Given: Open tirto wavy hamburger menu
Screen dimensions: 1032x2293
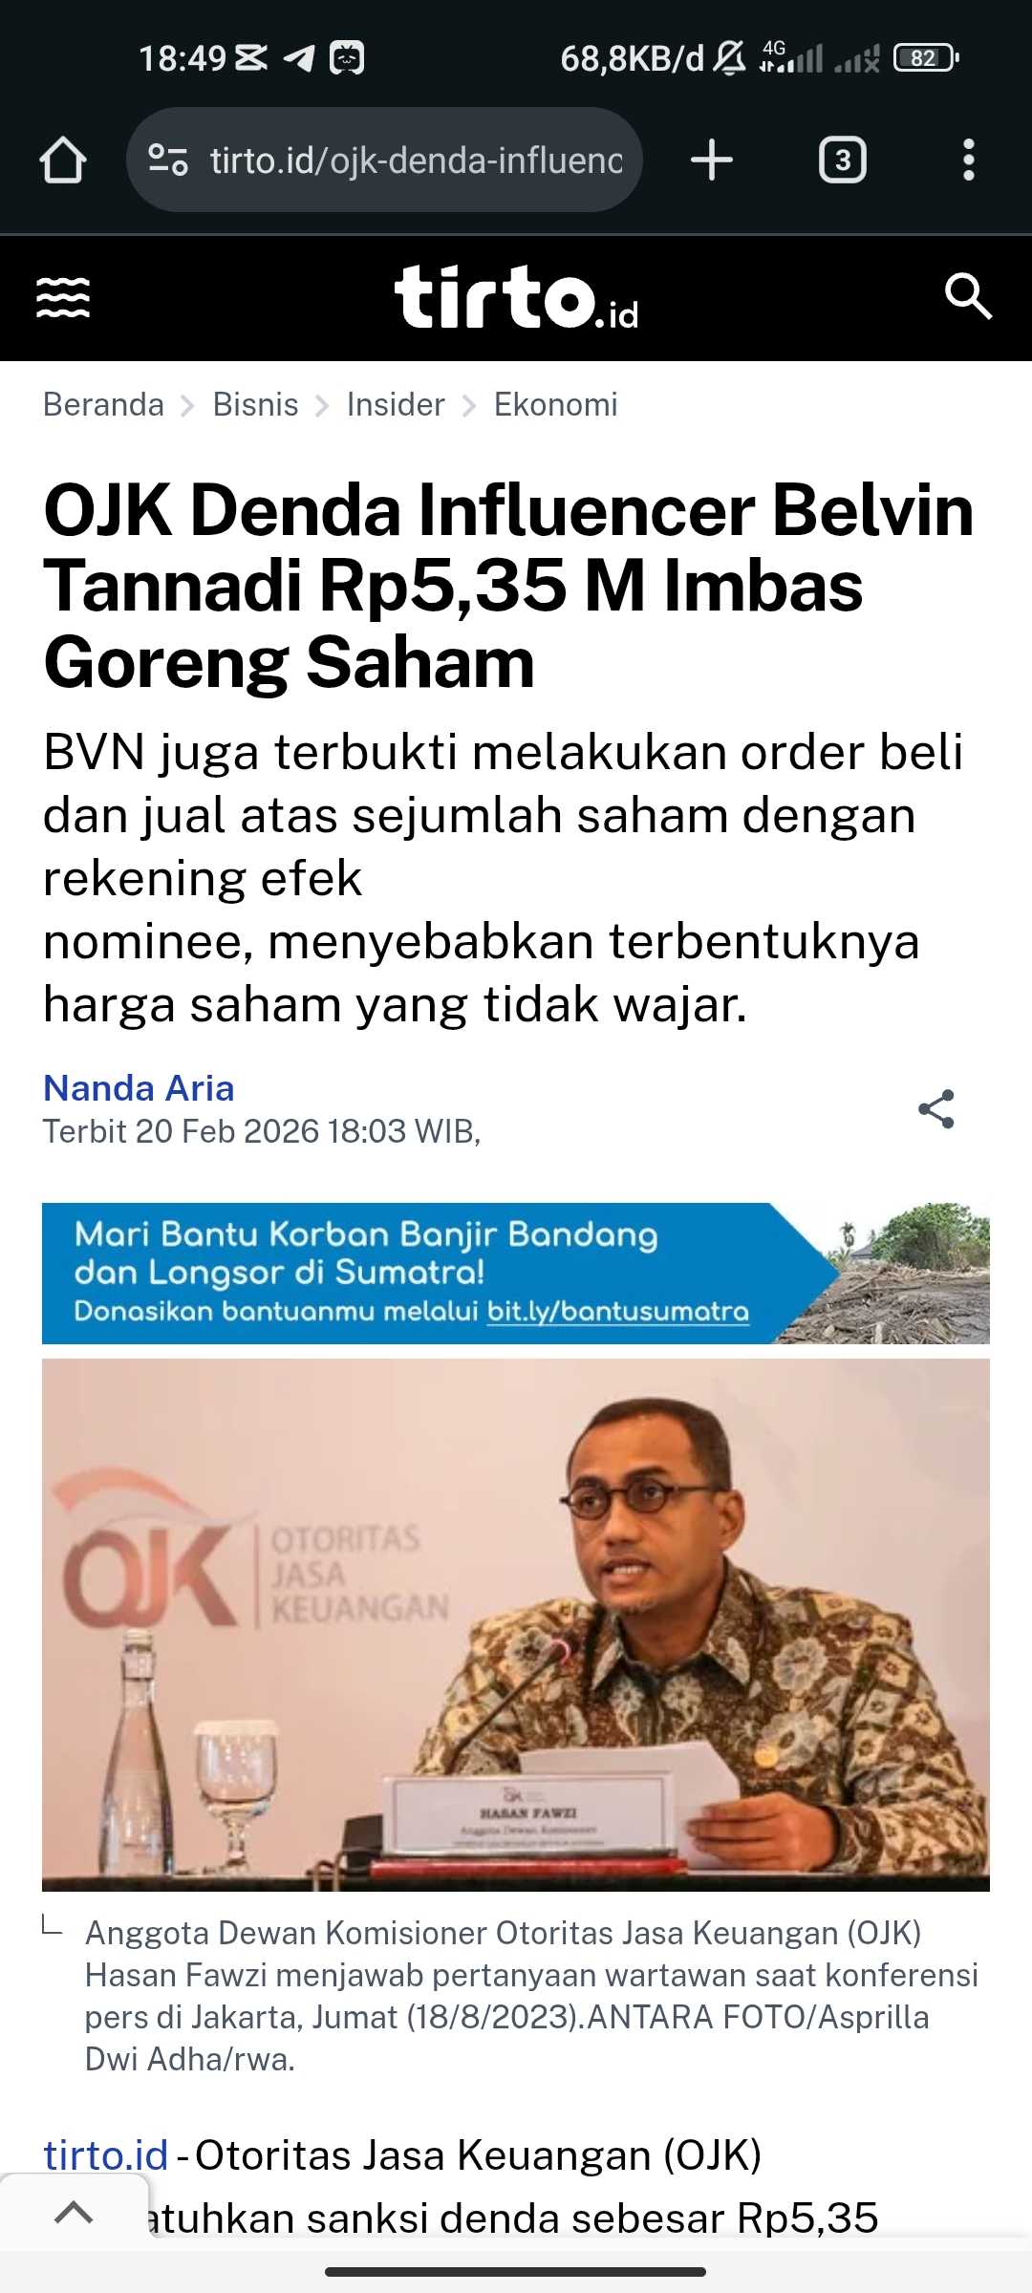Looking at the screenshot, I should 63,297.
